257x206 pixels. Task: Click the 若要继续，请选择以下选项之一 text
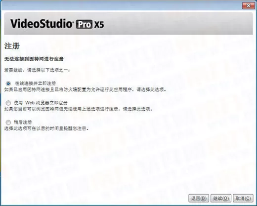point(37,70)
